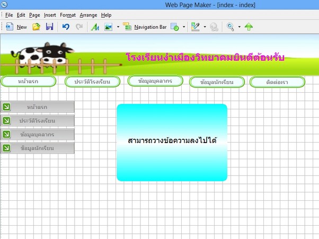
Task: Select the pink school welcome heading text
Action: point(205,57)
